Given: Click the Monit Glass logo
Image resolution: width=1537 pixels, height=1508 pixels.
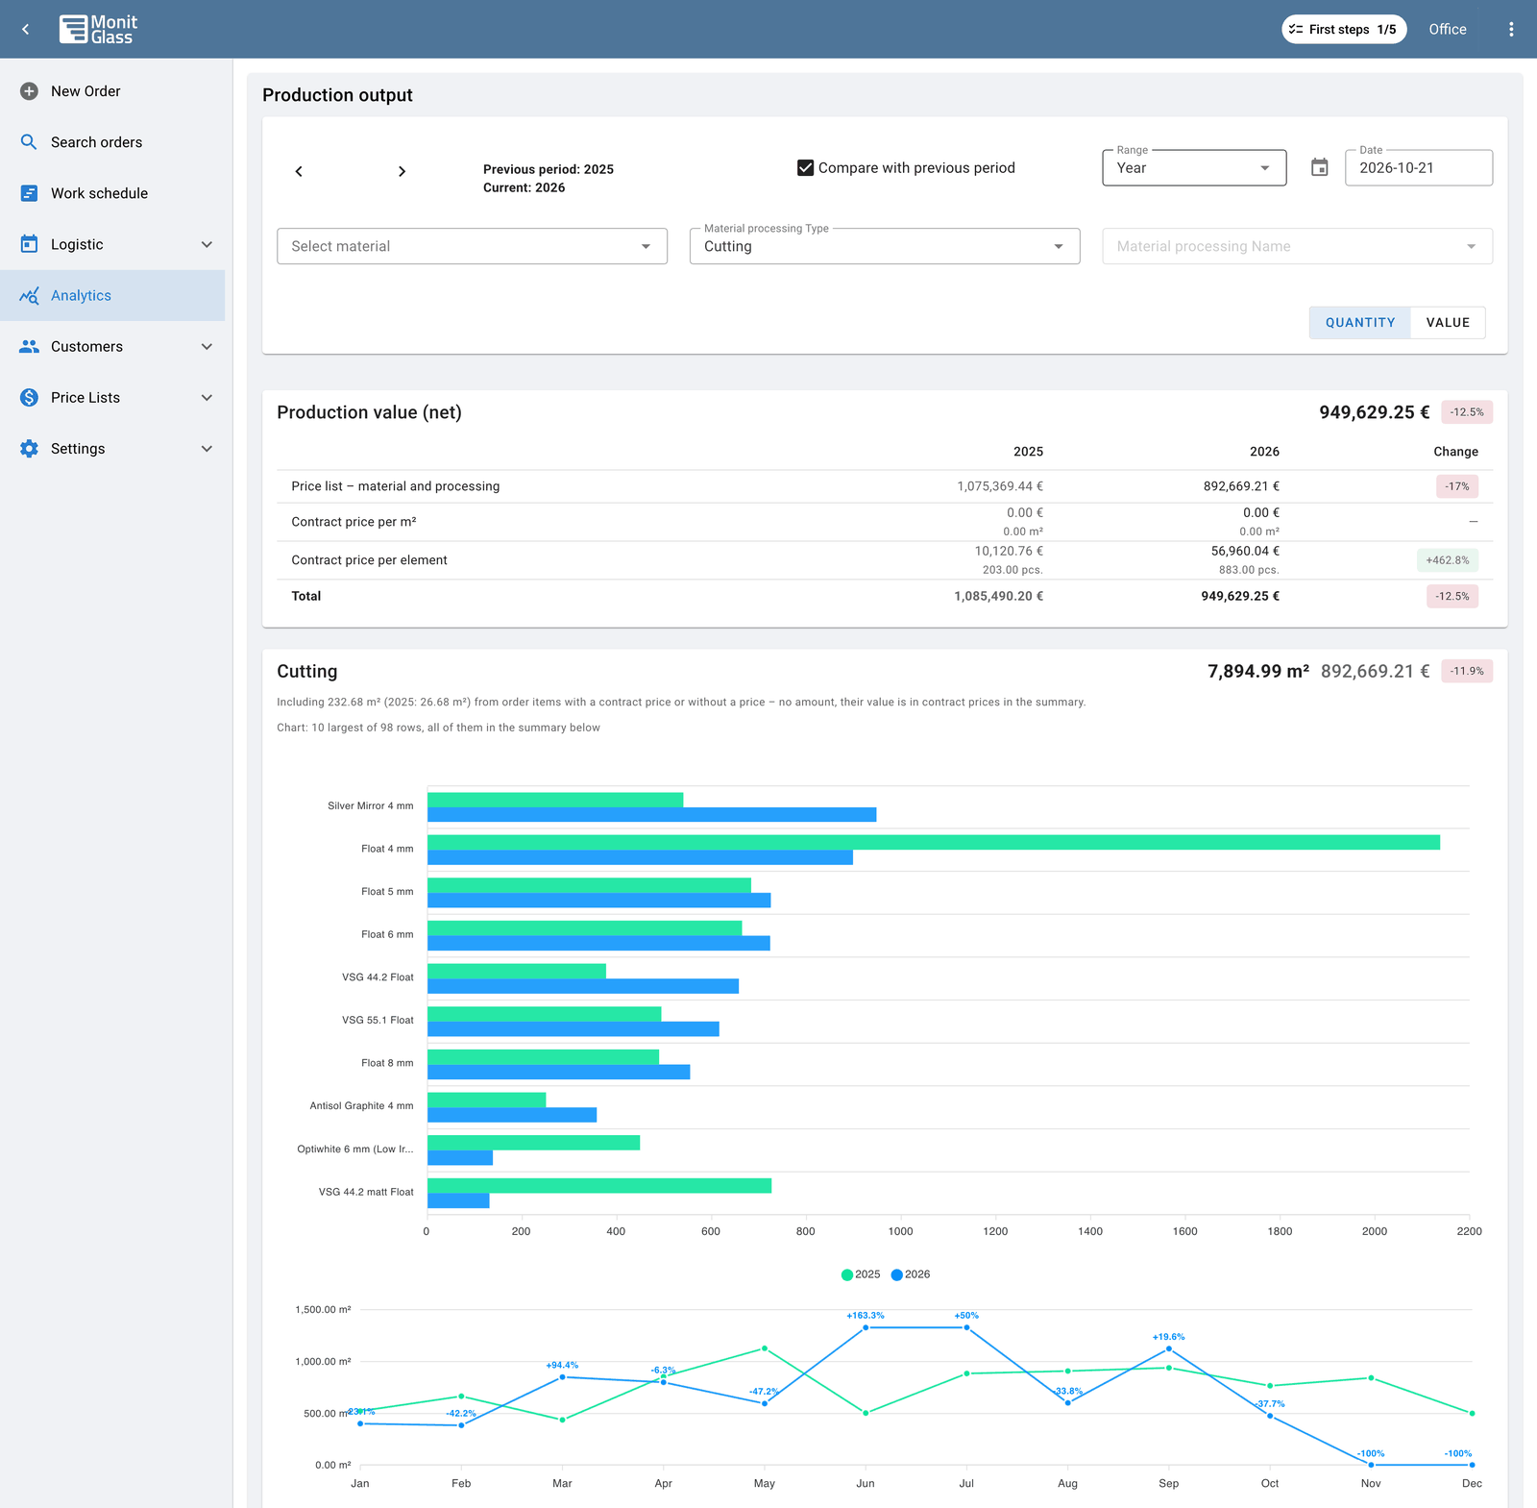Looking at the screenshot, I should click(x=98, y=29).
